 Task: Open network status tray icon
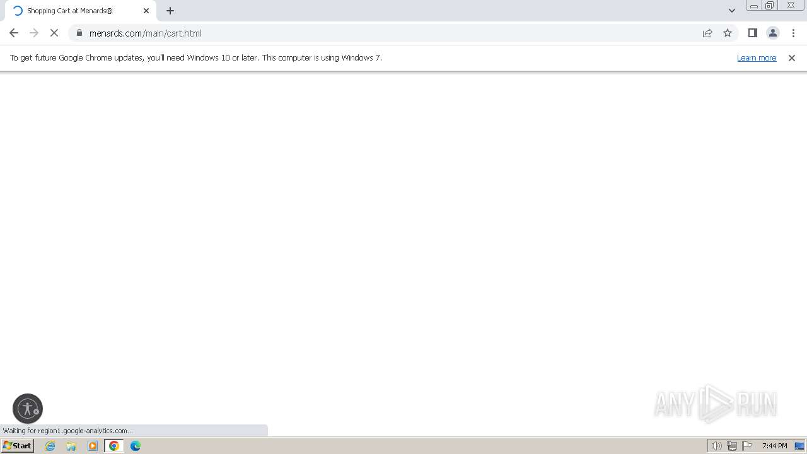732,446
